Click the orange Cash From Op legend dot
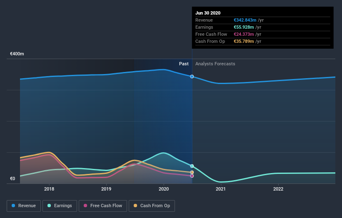Image resolution: width=342 pixels, height=218 pixels. coord(135,206)
